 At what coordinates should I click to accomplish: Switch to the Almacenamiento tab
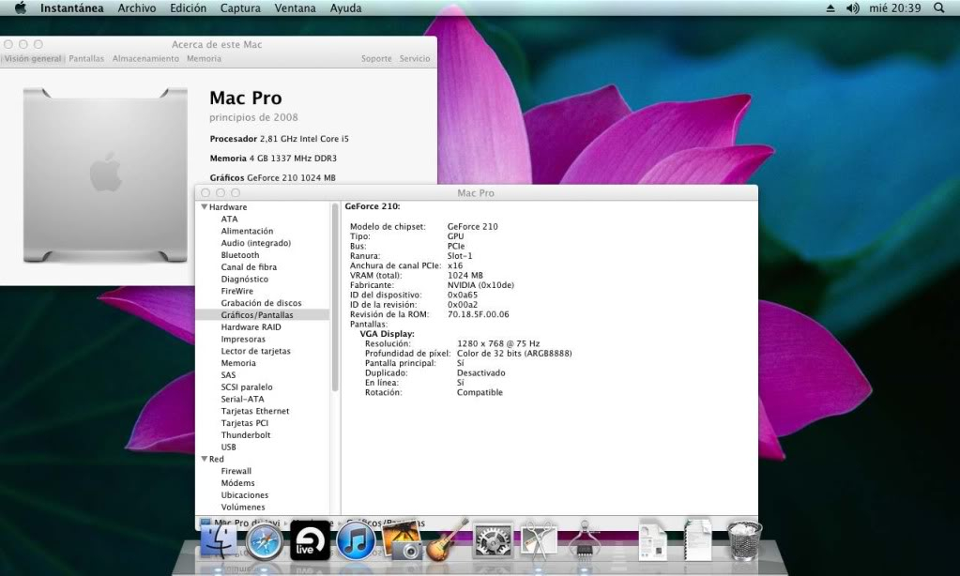[145, 59]
